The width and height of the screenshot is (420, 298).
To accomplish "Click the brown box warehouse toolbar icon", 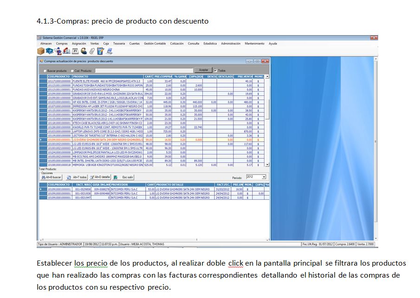I will (x=41, y=51).
